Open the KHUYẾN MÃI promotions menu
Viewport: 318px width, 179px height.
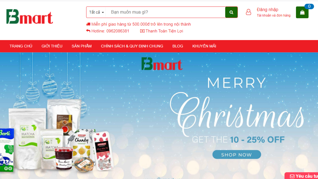pyautogui.click(x=204, y=46)
